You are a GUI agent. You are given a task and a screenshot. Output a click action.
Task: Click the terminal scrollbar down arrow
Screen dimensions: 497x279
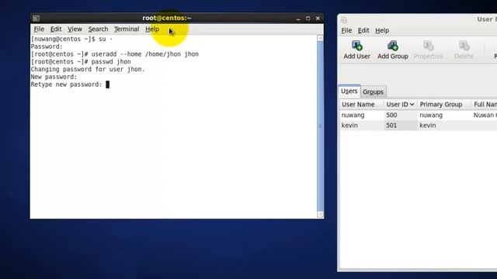[320, 215]
